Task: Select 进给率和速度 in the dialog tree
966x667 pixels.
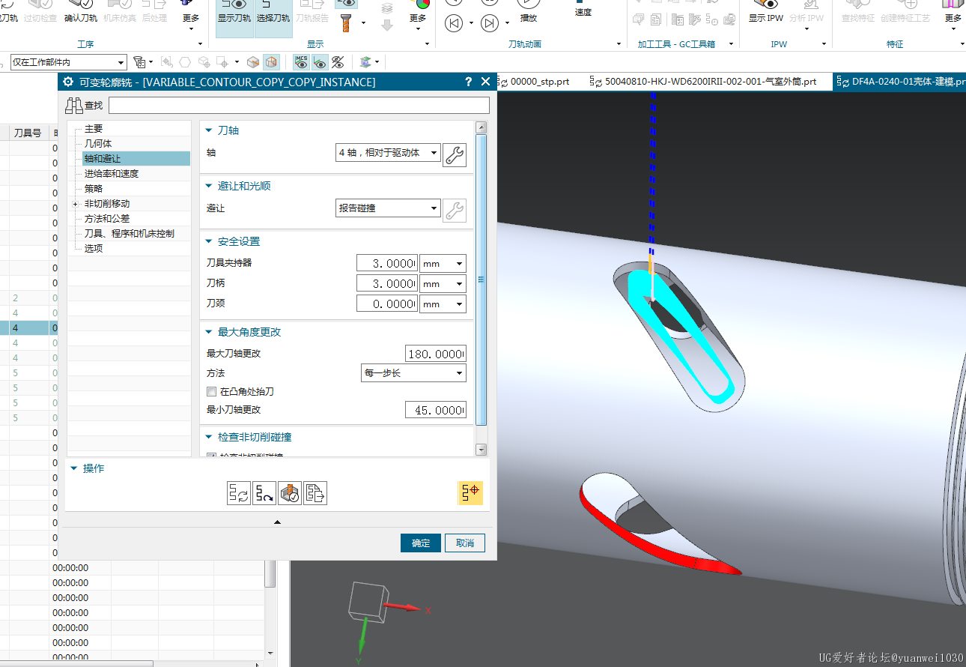Action: click(112, 174)
